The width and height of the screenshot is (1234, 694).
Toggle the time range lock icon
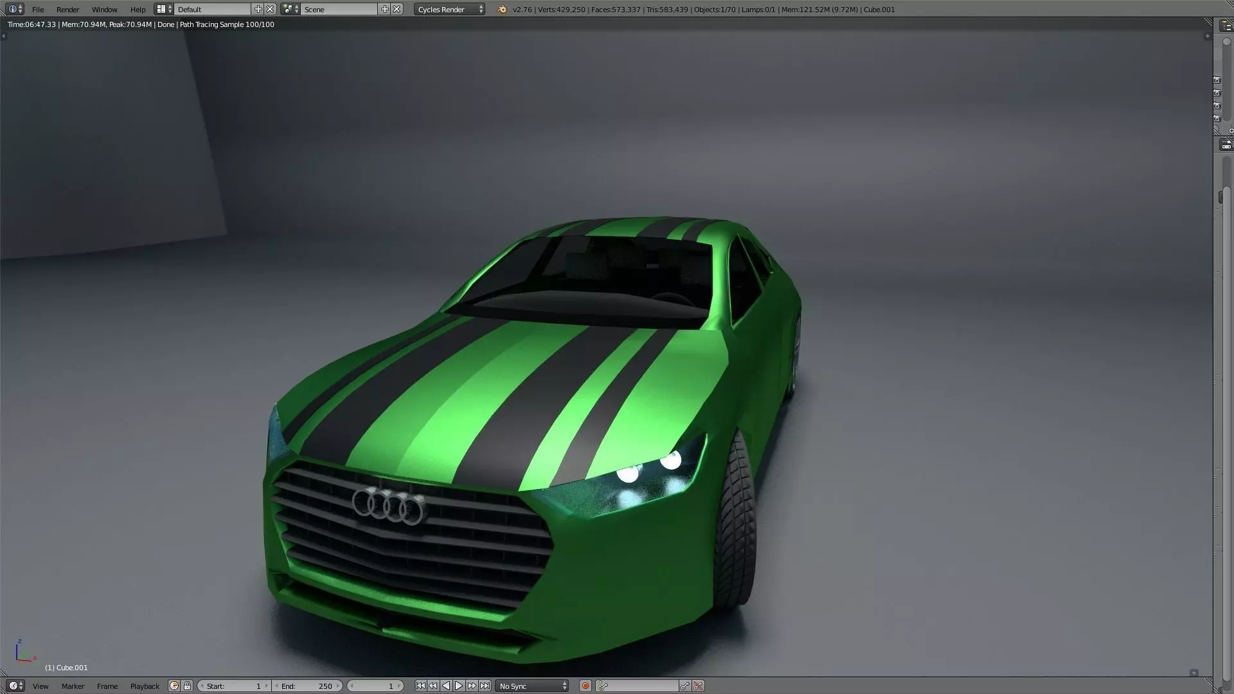187,686
